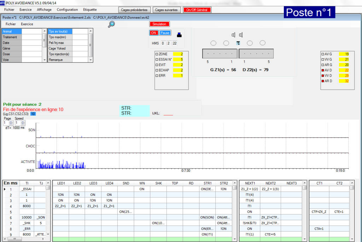
Task: Click the magnifying glass zoom icon
Action: pos(111,24)
